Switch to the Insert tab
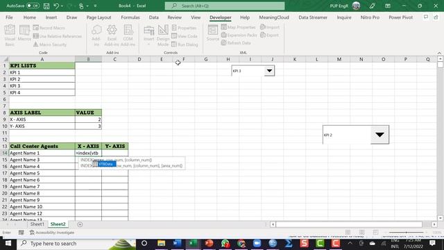Screen dimensions: 444x250 point(51,17)
